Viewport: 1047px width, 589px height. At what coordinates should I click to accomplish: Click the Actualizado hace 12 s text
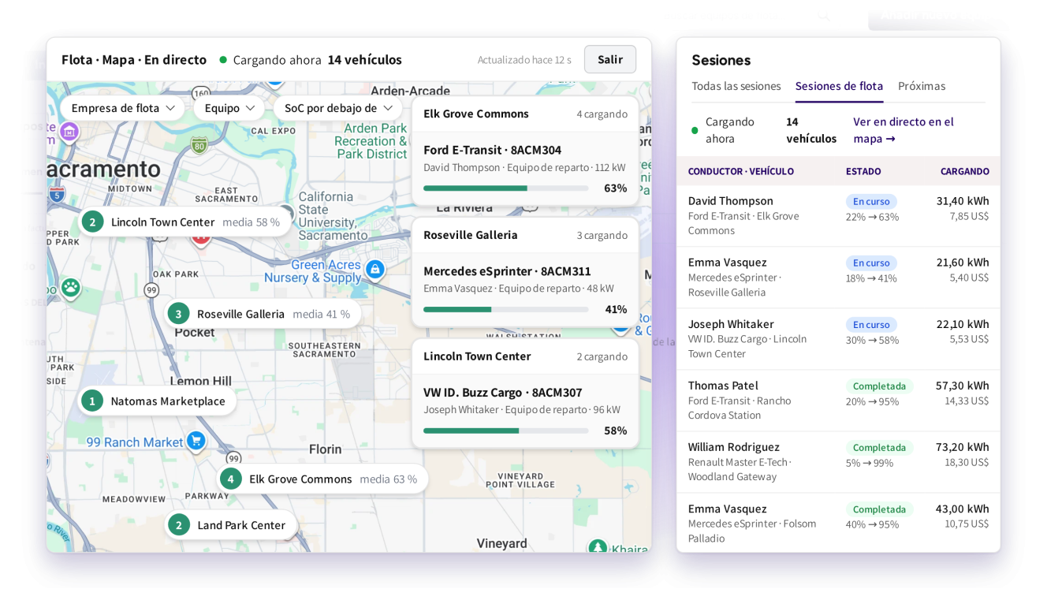click(x=524, y=60)
